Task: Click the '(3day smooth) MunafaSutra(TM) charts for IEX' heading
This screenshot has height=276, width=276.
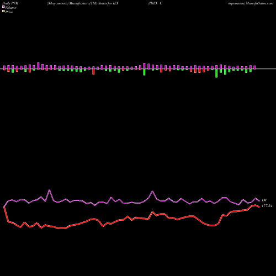Action: [83, 3]
